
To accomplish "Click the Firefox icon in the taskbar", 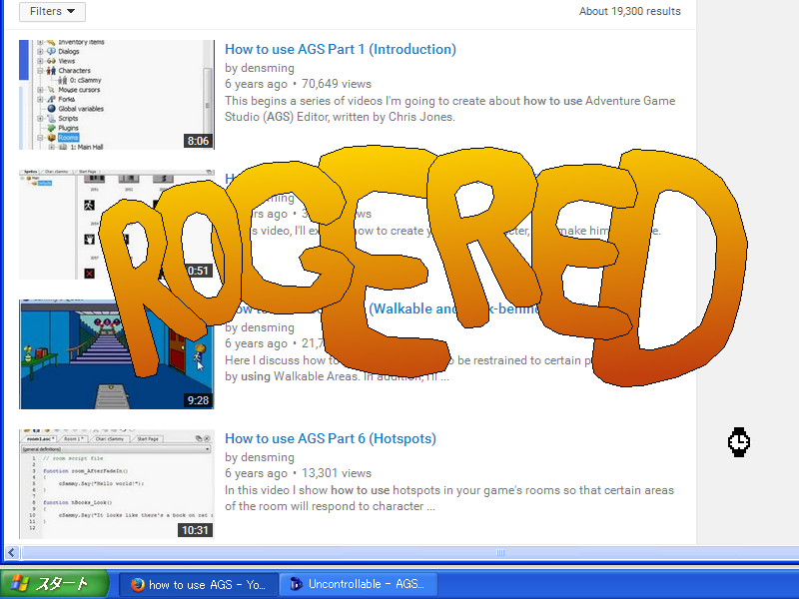I will (137, 585).
